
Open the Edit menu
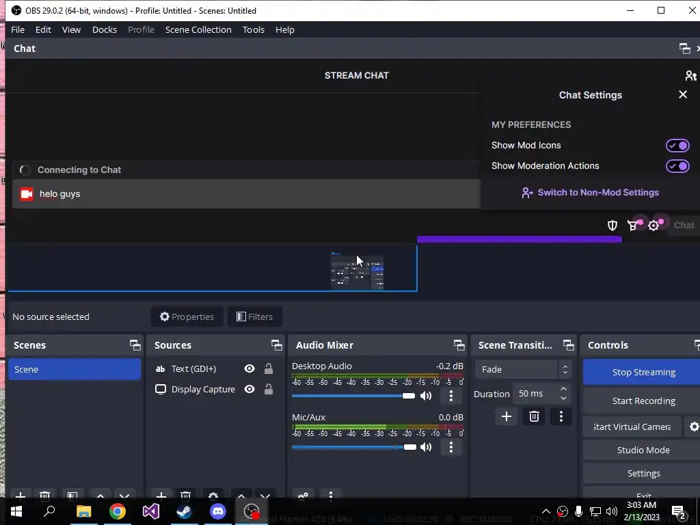[x=43, y=29]
